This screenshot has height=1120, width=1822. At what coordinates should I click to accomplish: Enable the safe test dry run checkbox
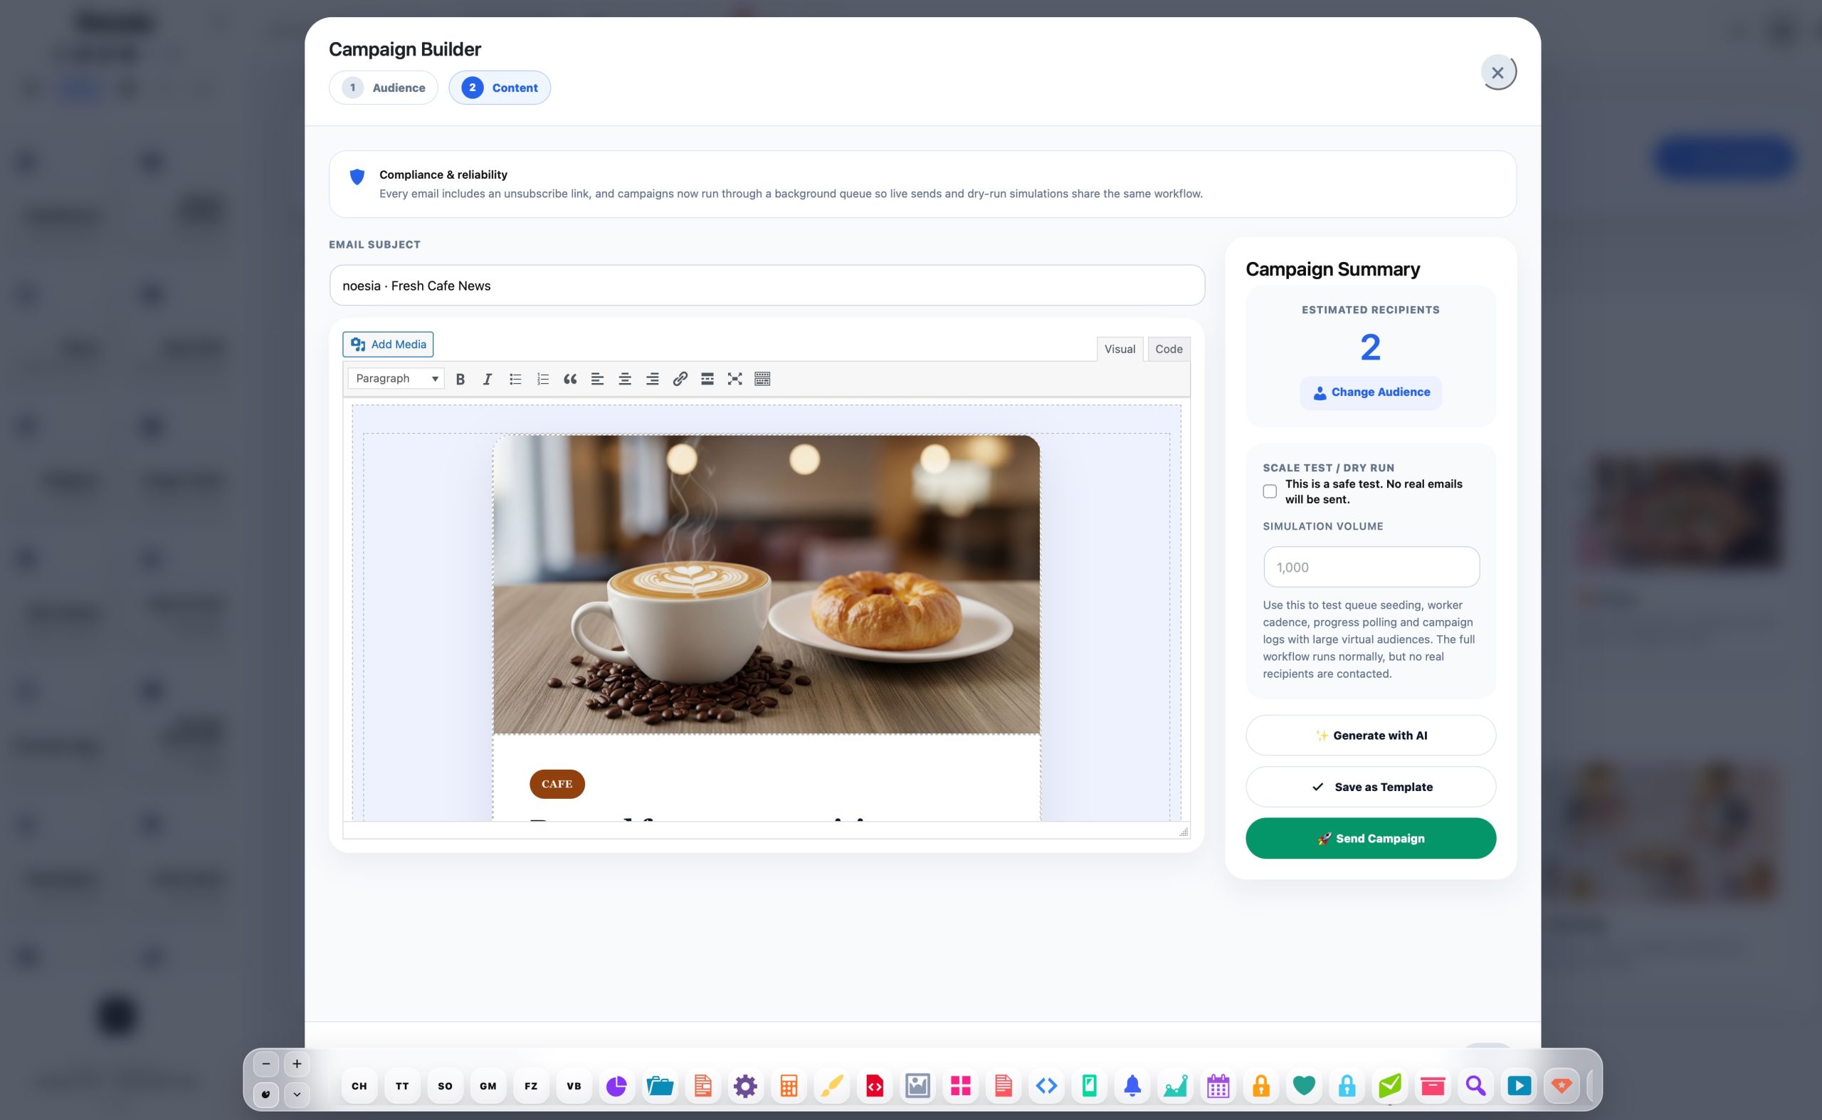(x=1270, y=491)
